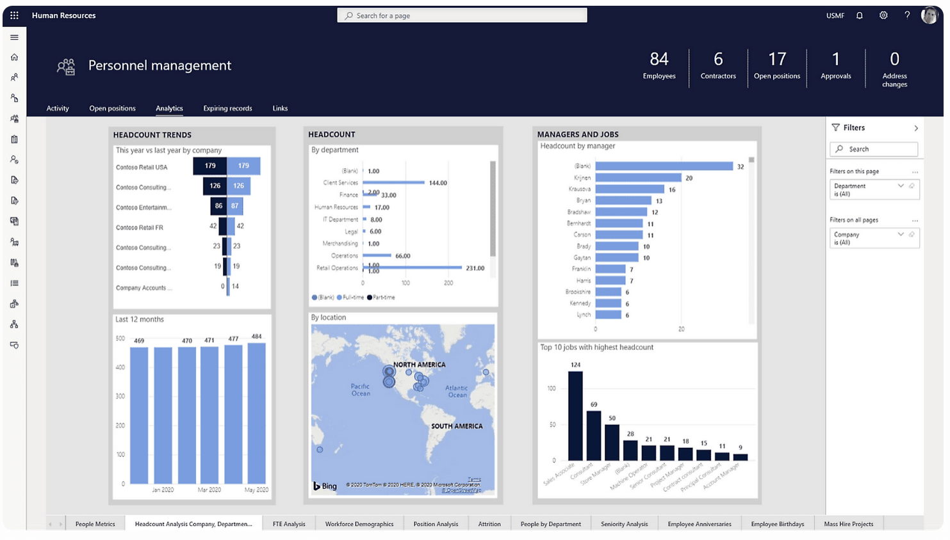
Task: Expand the Company filter card
Action: [901, 235]
